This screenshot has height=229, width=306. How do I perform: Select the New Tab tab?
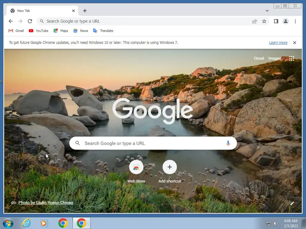tap(42, 11)
